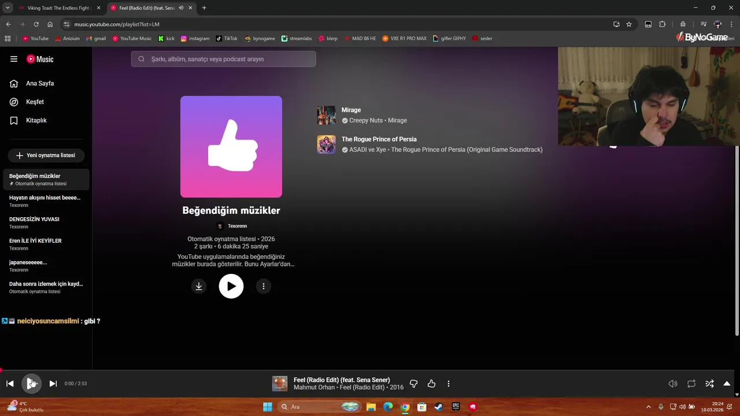Open the gmail bookmark

click(x=96, y=39)
